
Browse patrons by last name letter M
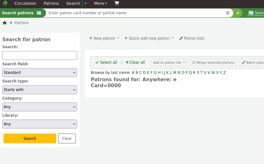(175, 73)
